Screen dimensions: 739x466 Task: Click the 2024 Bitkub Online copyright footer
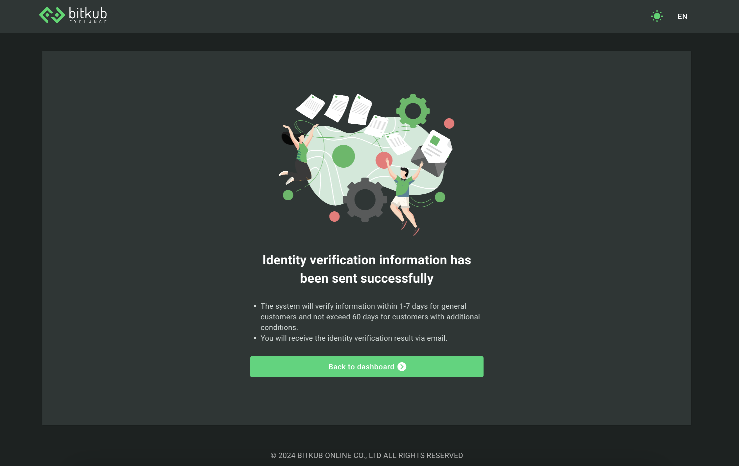[x=367, y=455]
